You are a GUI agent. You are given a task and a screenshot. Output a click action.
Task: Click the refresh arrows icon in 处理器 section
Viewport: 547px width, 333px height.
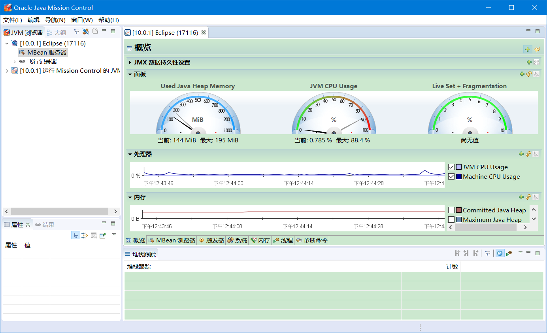(x=529, y=154)
